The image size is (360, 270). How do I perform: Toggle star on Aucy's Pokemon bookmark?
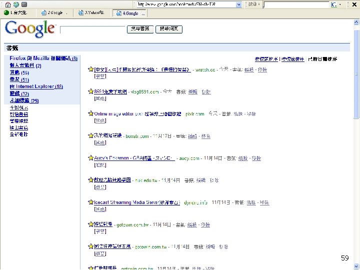[90, 157]
